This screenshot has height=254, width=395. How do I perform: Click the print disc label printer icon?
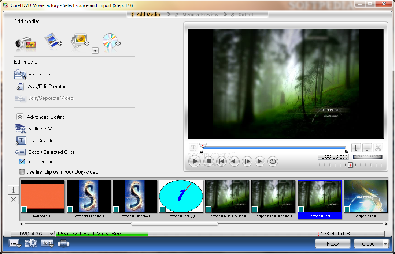(x=63, y=243)
